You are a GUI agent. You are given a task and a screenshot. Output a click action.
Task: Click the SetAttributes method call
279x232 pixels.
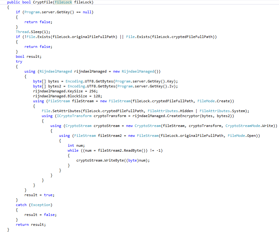click(x=66, y=111)
